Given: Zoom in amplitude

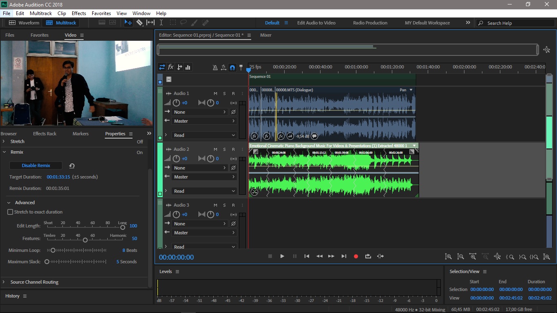Looking at the screenshot, I should [449, 257].
